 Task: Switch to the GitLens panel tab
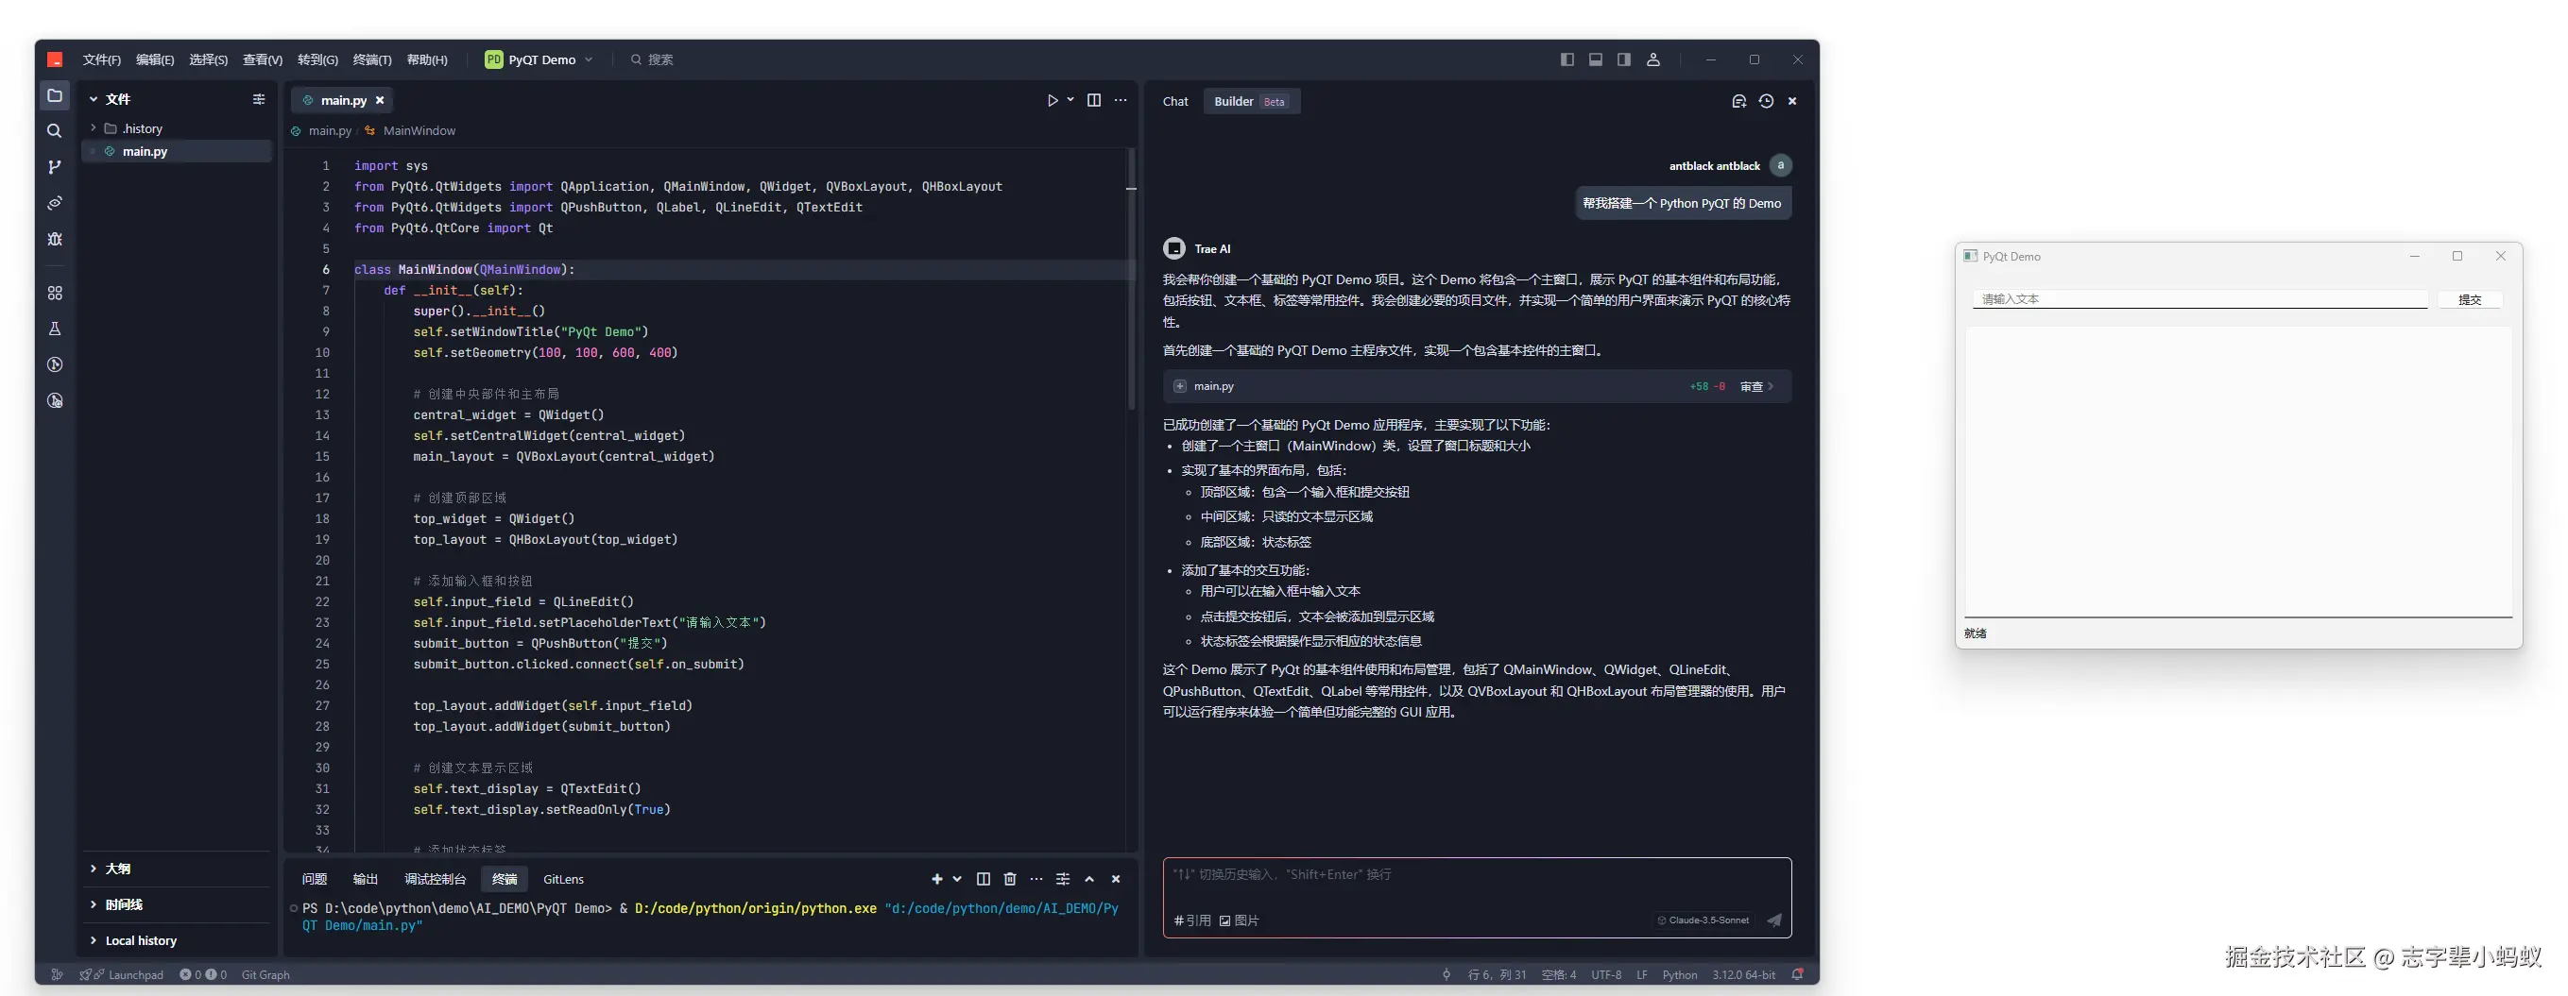coord(563,880)
